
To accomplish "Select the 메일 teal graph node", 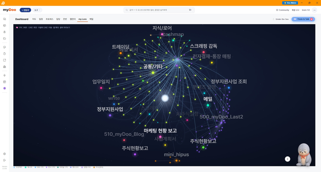I will [x=208, y=105].
